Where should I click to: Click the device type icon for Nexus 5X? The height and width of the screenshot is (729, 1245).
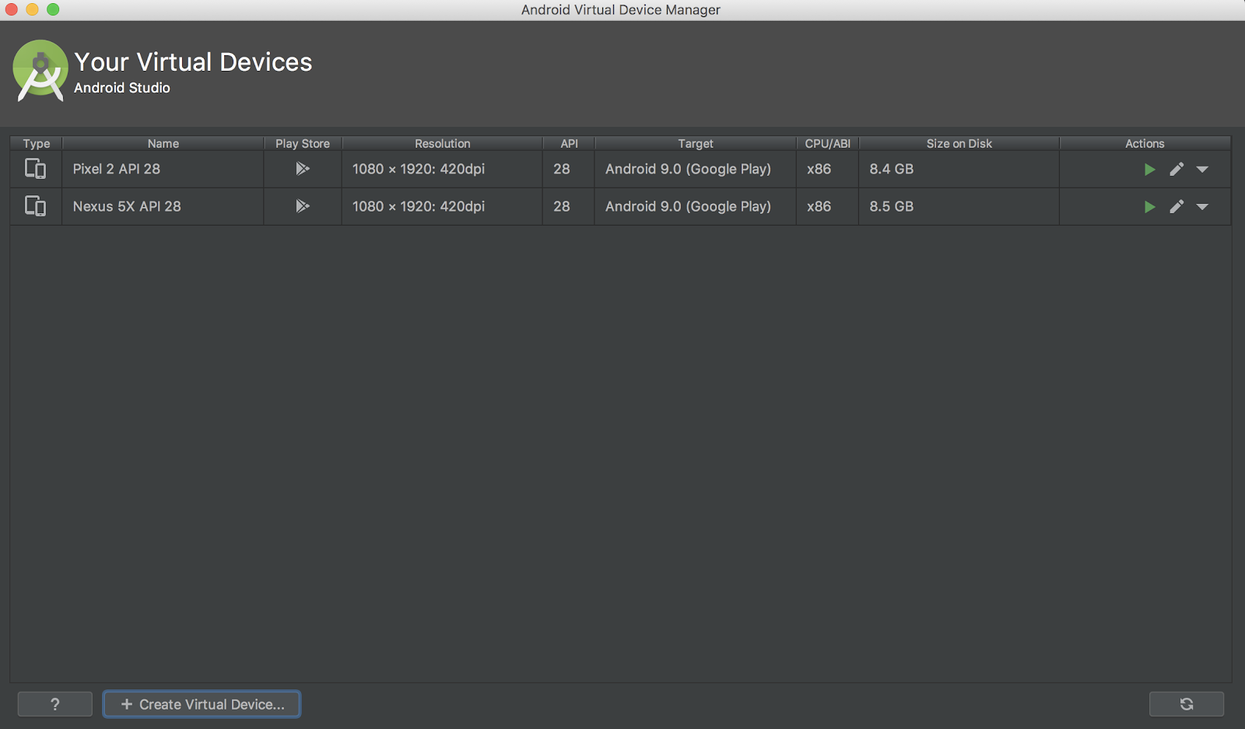click(36, 206)
